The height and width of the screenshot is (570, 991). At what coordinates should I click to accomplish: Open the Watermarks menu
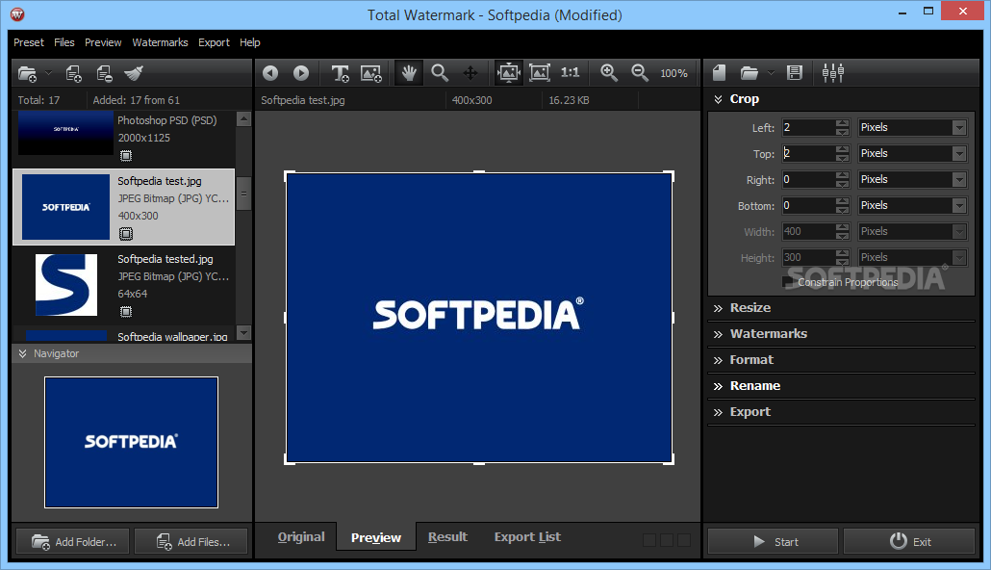point(160,42)
